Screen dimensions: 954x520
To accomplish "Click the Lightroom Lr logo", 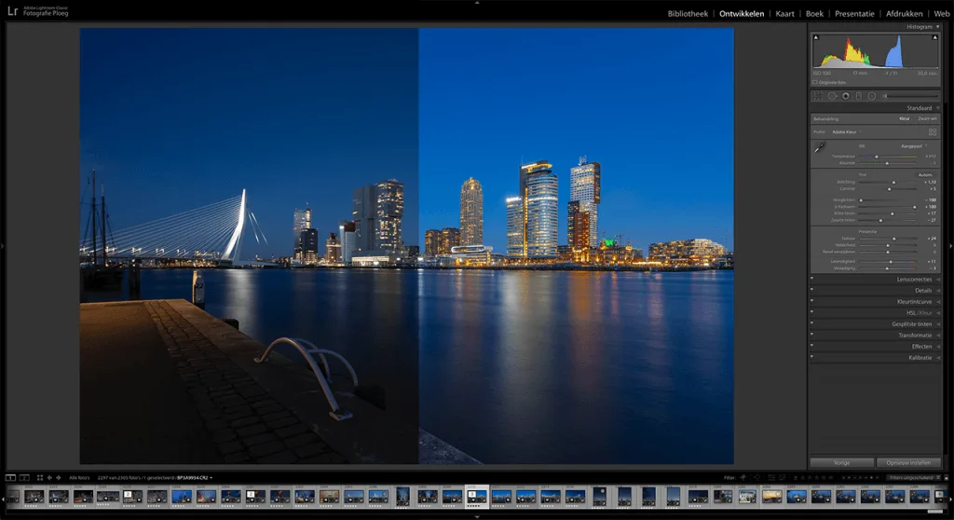I will 12,11.
